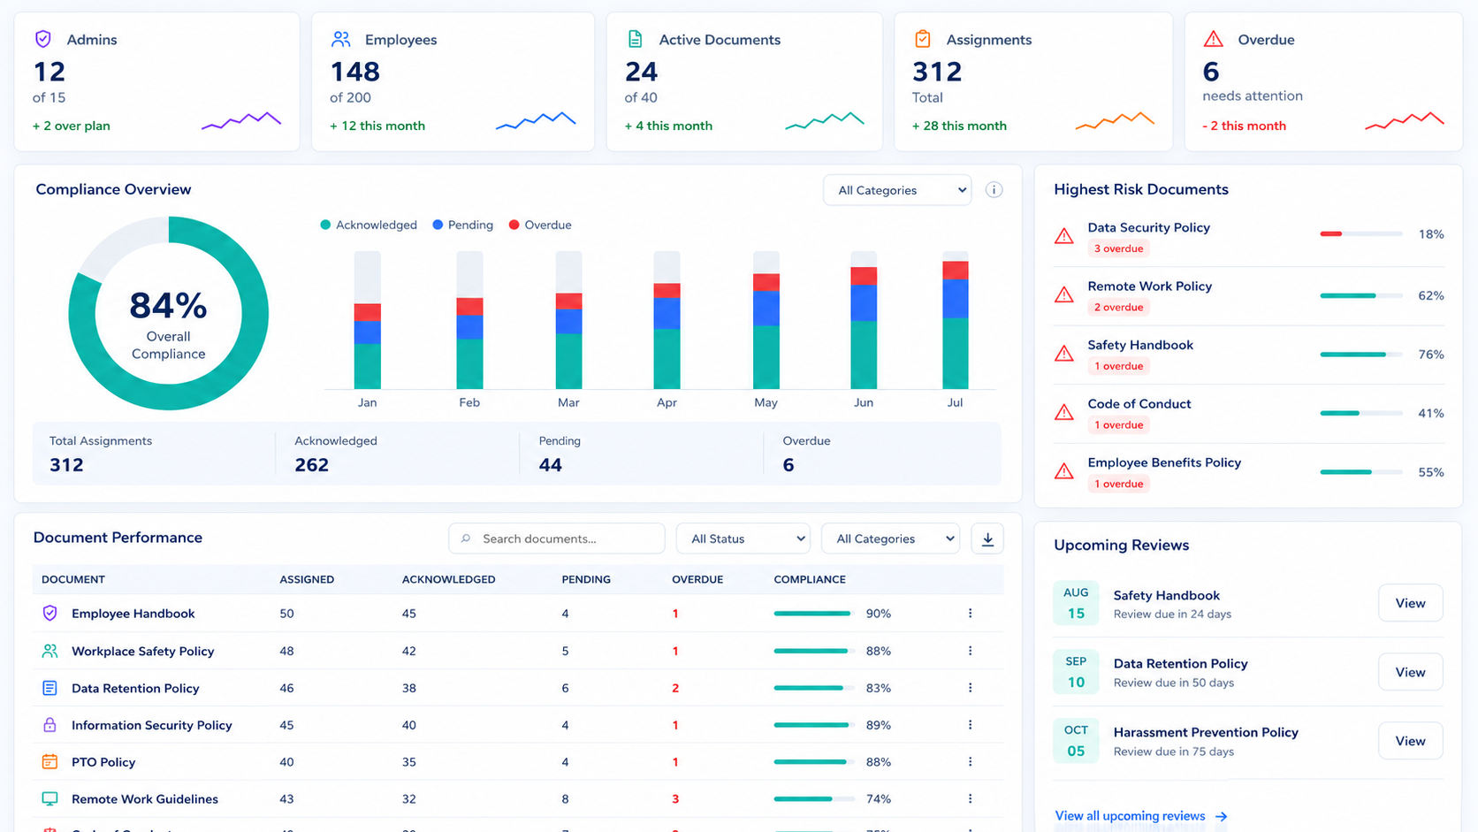The image size is (1478, 832).
Task: Open the Information Security Policy document name
Action: point(152,725)
